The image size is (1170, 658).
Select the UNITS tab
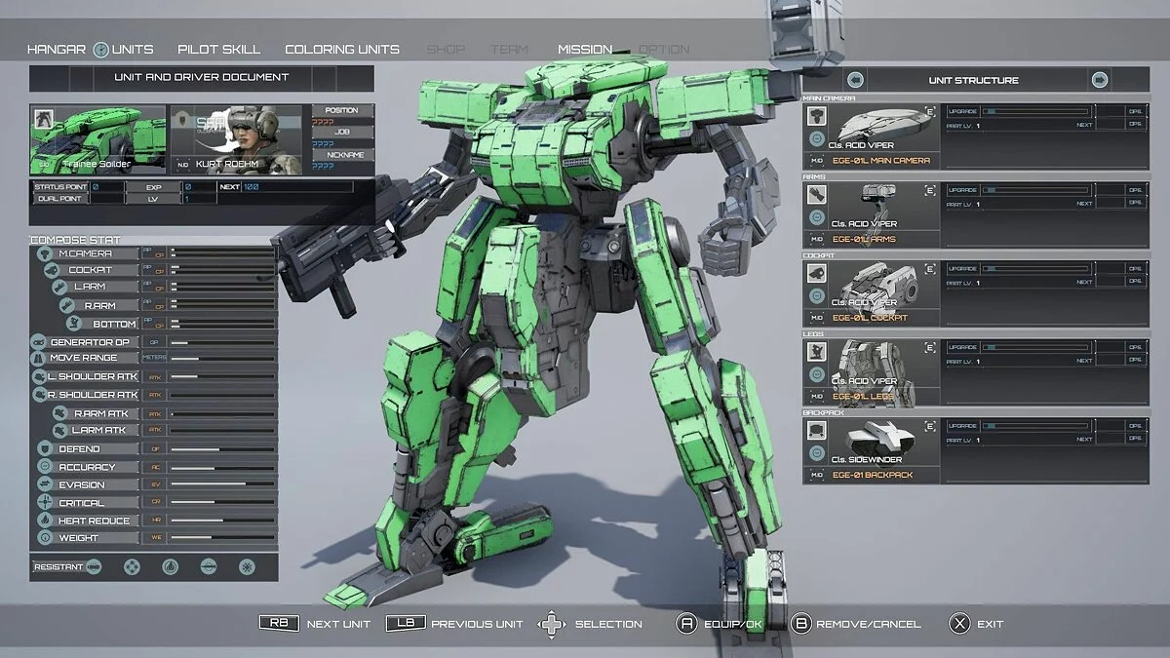(133, 49)
